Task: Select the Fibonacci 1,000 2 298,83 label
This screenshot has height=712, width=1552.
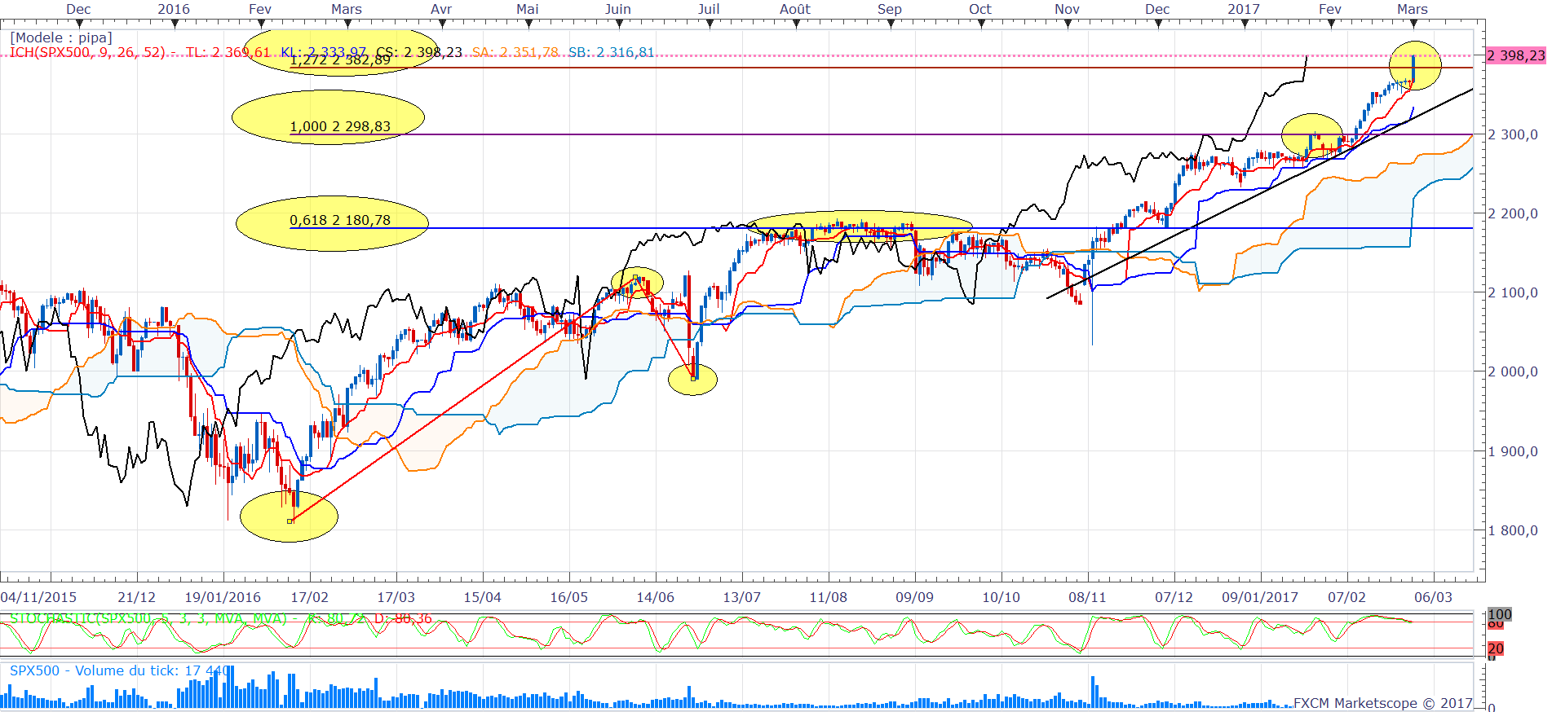Action: pos(340,126)
